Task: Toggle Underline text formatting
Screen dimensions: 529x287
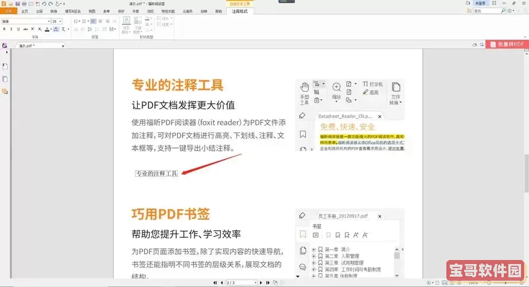Action: pyautogui.click(x=18, y=29)
